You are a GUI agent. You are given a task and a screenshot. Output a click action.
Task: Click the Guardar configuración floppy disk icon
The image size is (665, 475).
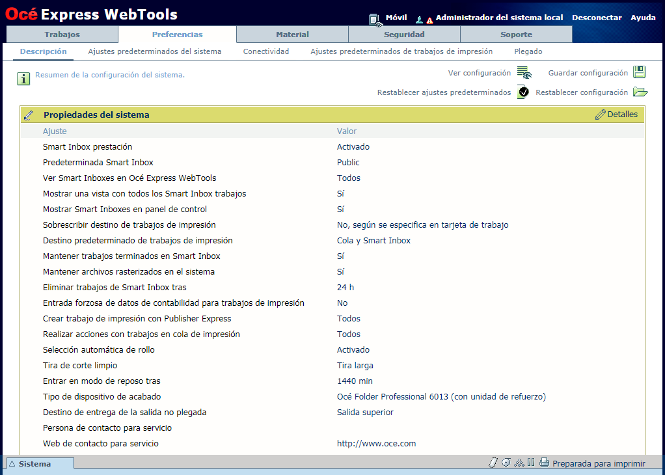pyautogui.click(x=640, y=72)
